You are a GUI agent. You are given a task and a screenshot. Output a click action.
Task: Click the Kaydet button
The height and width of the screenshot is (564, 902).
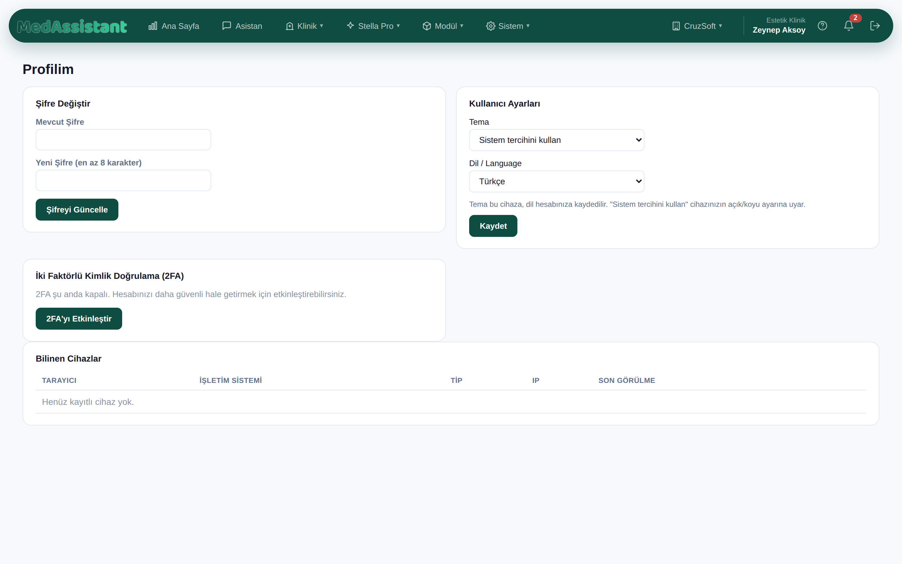[493, 226]
